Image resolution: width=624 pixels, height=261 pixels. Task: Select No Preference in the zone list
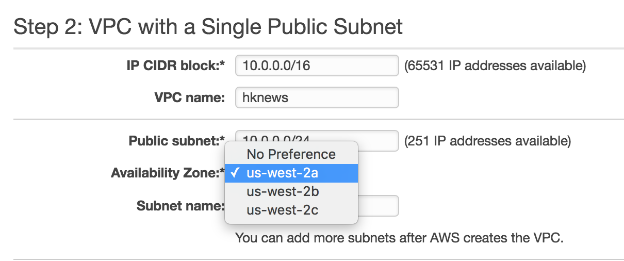291,154
